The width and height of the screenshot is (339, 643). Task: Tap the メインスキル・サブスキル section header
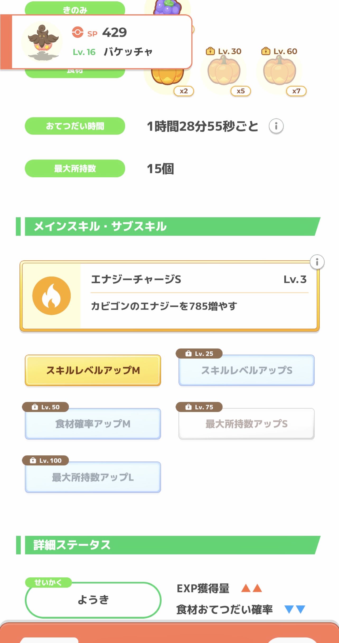coord(169,227)
